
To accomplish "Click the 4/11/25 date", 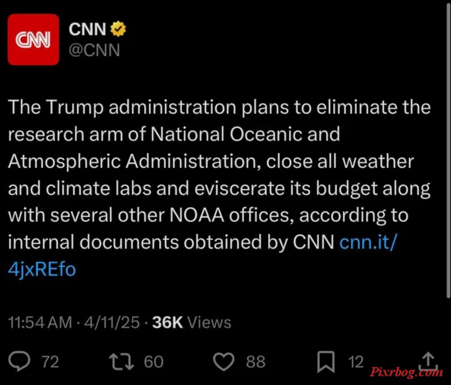I will pyautogui.click(x=112, y=322).
